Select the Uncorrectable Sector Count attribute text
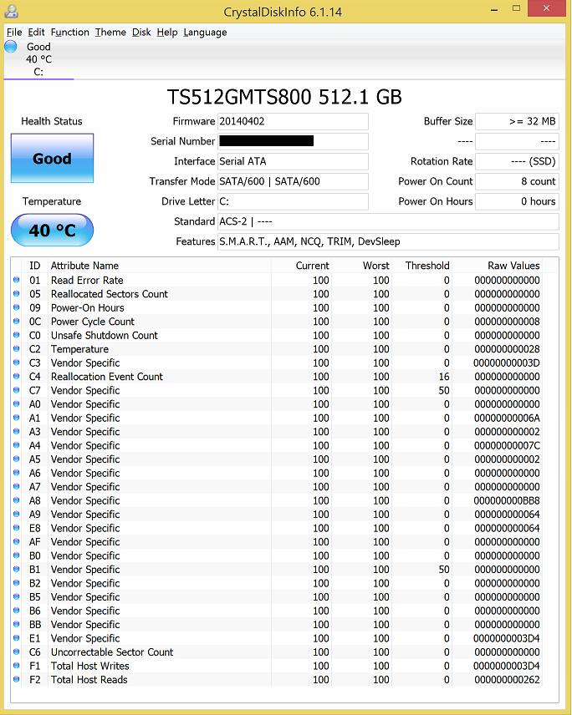This screenshot has width=572, height=715. click(x=112, y=652)
